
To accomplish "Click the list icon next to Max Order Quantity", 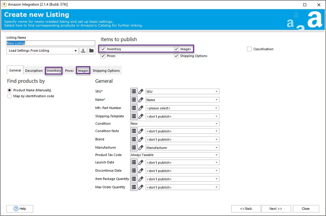I will 134,187.
